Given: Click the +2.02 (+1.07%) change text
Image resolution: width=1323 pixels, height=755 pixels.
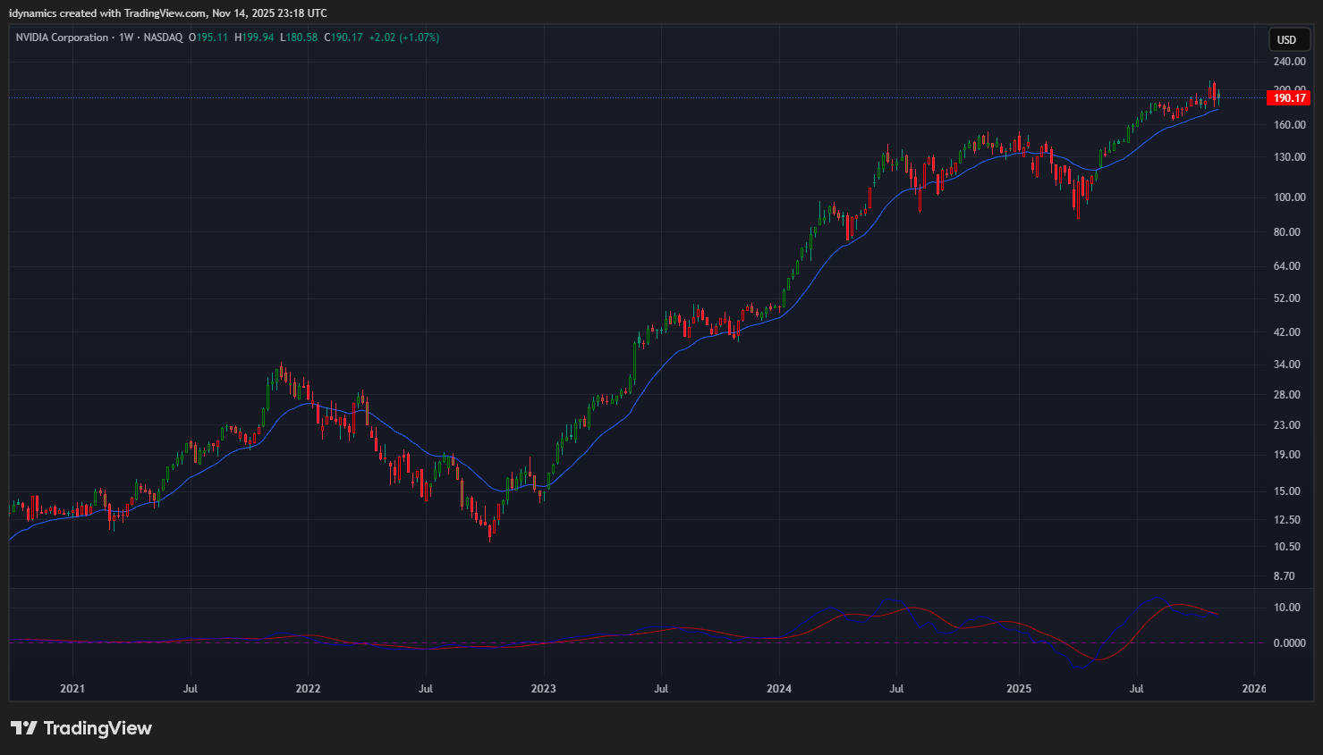Looking at the screenshot, I should pos(404,38).
